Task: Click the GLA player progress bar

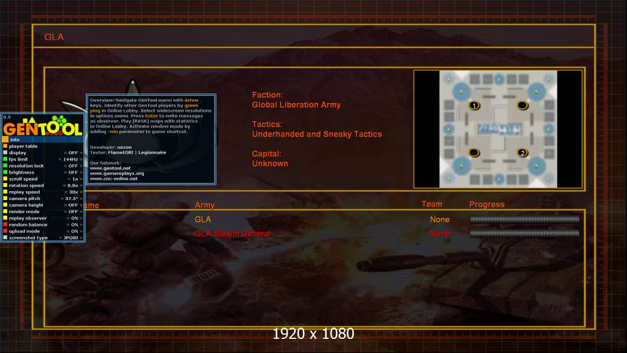Action: click(525, 219)
